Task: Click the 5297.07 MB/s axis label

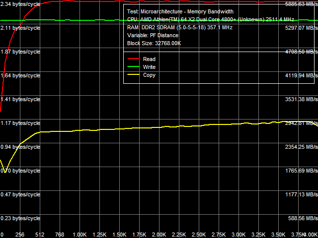Action: [x=298, y=28]
